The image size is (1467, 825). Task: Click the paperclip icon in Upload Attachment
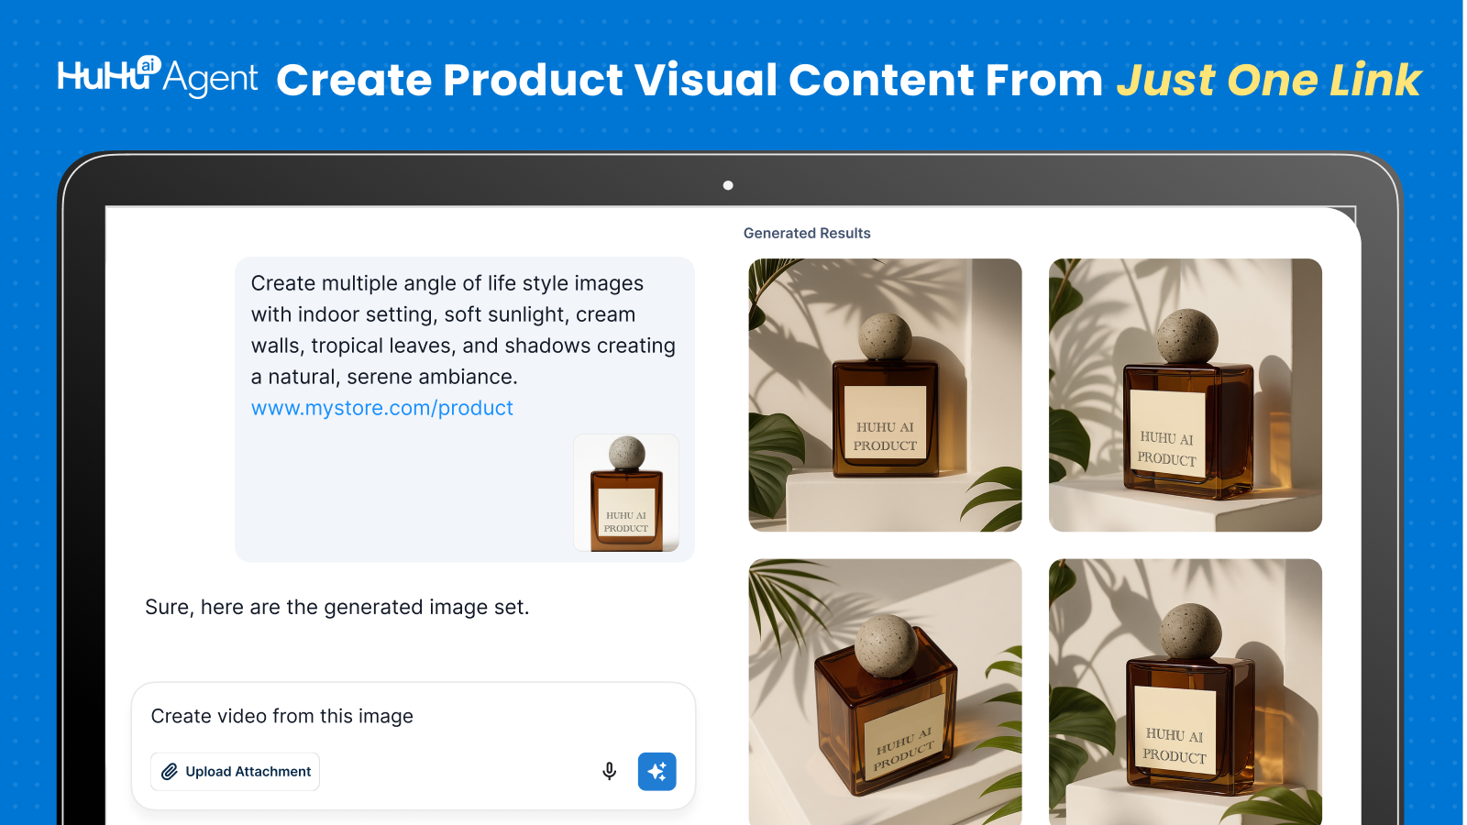pos(170,772)
